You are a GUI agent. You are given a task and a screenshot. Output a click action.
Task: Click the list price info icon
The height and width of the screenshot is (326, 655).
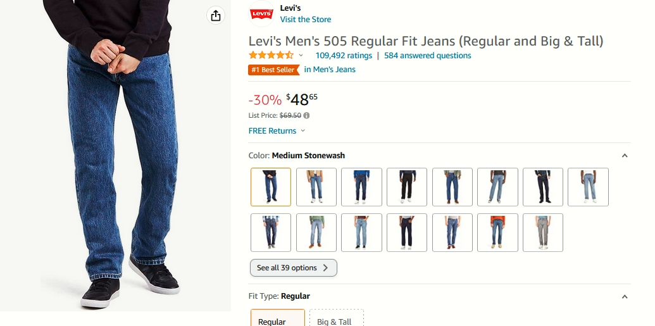(x=306, y=115)
